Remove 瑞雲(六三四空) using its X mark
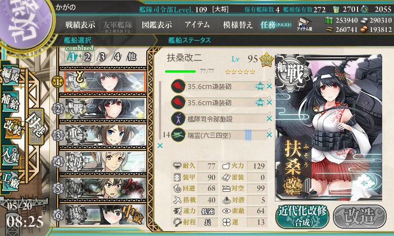 269,135
